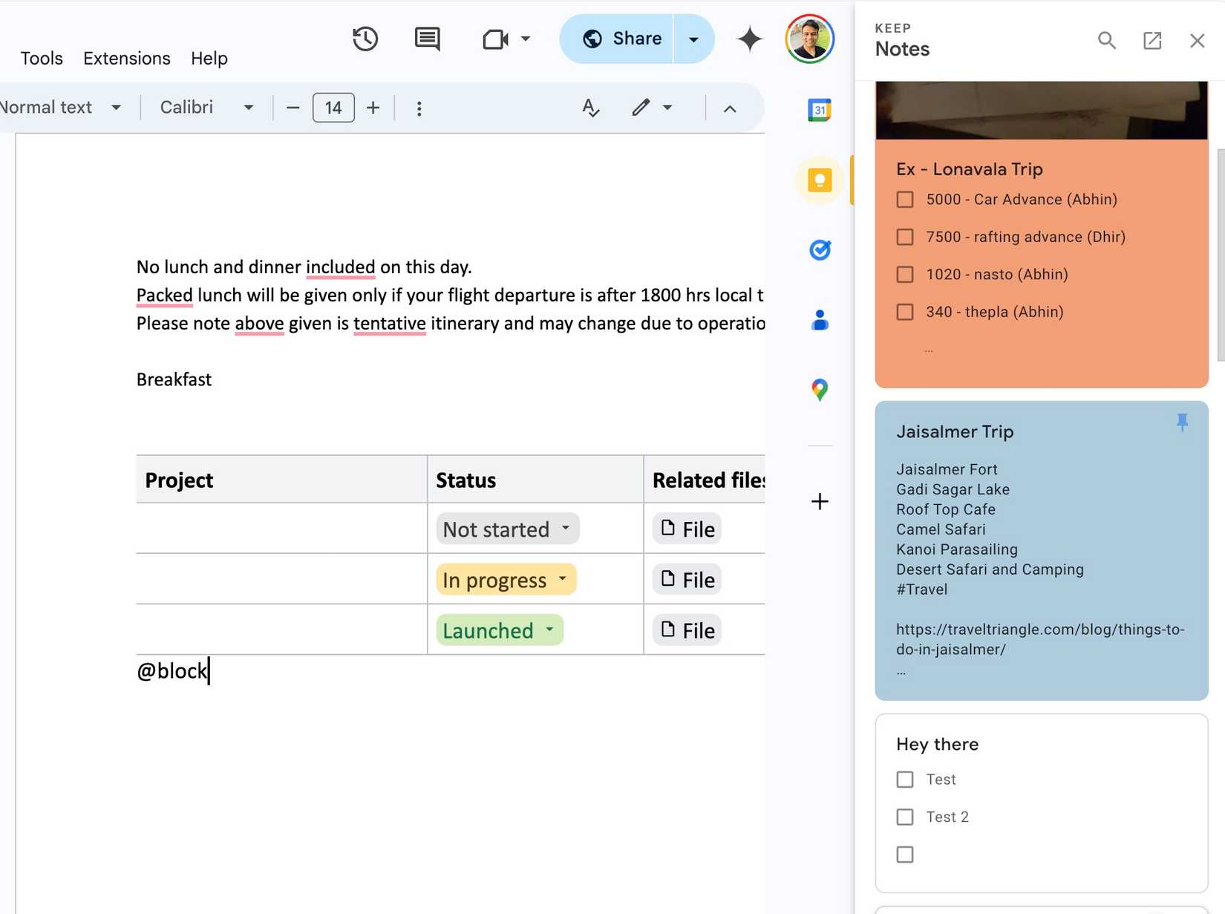This screenshot has width=1225, height=914.
Task: Check the '5000 - Car Advance (Abhin)' item
Action: click(x=905, y=200)
